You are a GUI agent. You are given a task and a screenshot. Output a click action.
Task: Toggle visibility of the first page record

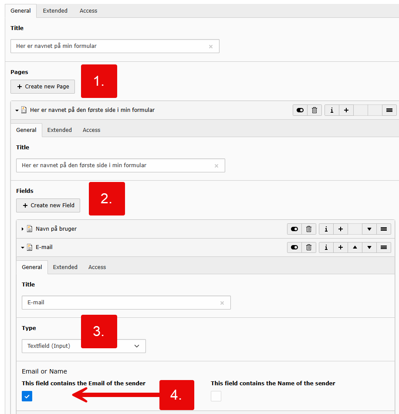point(300,111)
